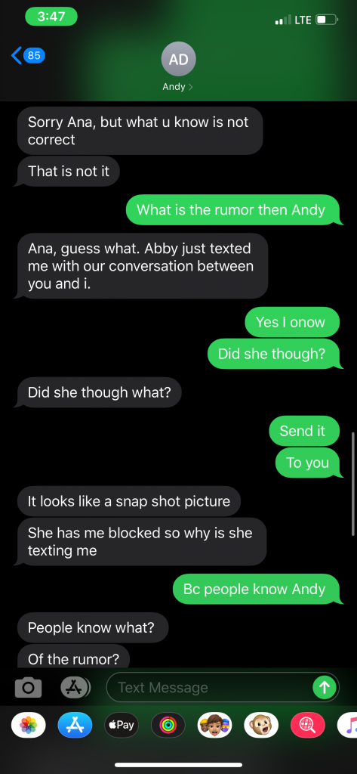
Task: Open the Fitness activity rings app
Action: [x=168, y=725]
